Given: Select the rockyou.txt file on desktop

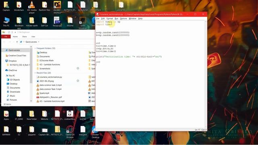Looking at the screenshot, I should (x=83, y=6).
